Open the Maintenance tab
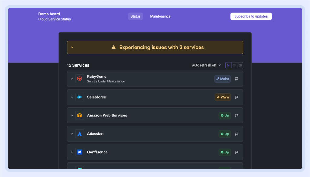 pyautogui.click(x=160, y=16)
